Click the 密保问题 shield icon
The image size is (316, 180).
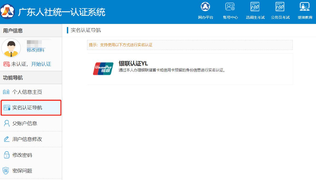[x=6, y=171]
